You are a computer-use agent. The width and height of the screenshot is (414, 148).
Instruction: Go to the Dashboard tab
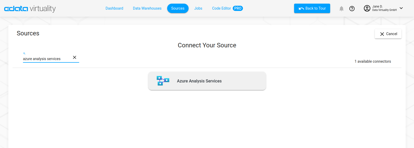pyautogui.click(x=114, y=8)
